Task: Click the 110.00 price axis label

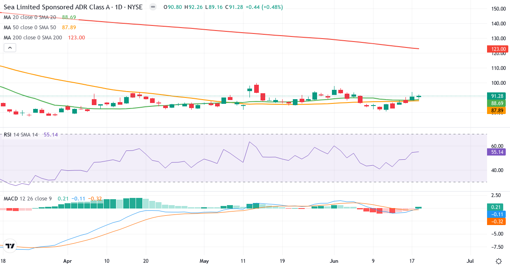Action: (498, 68)
